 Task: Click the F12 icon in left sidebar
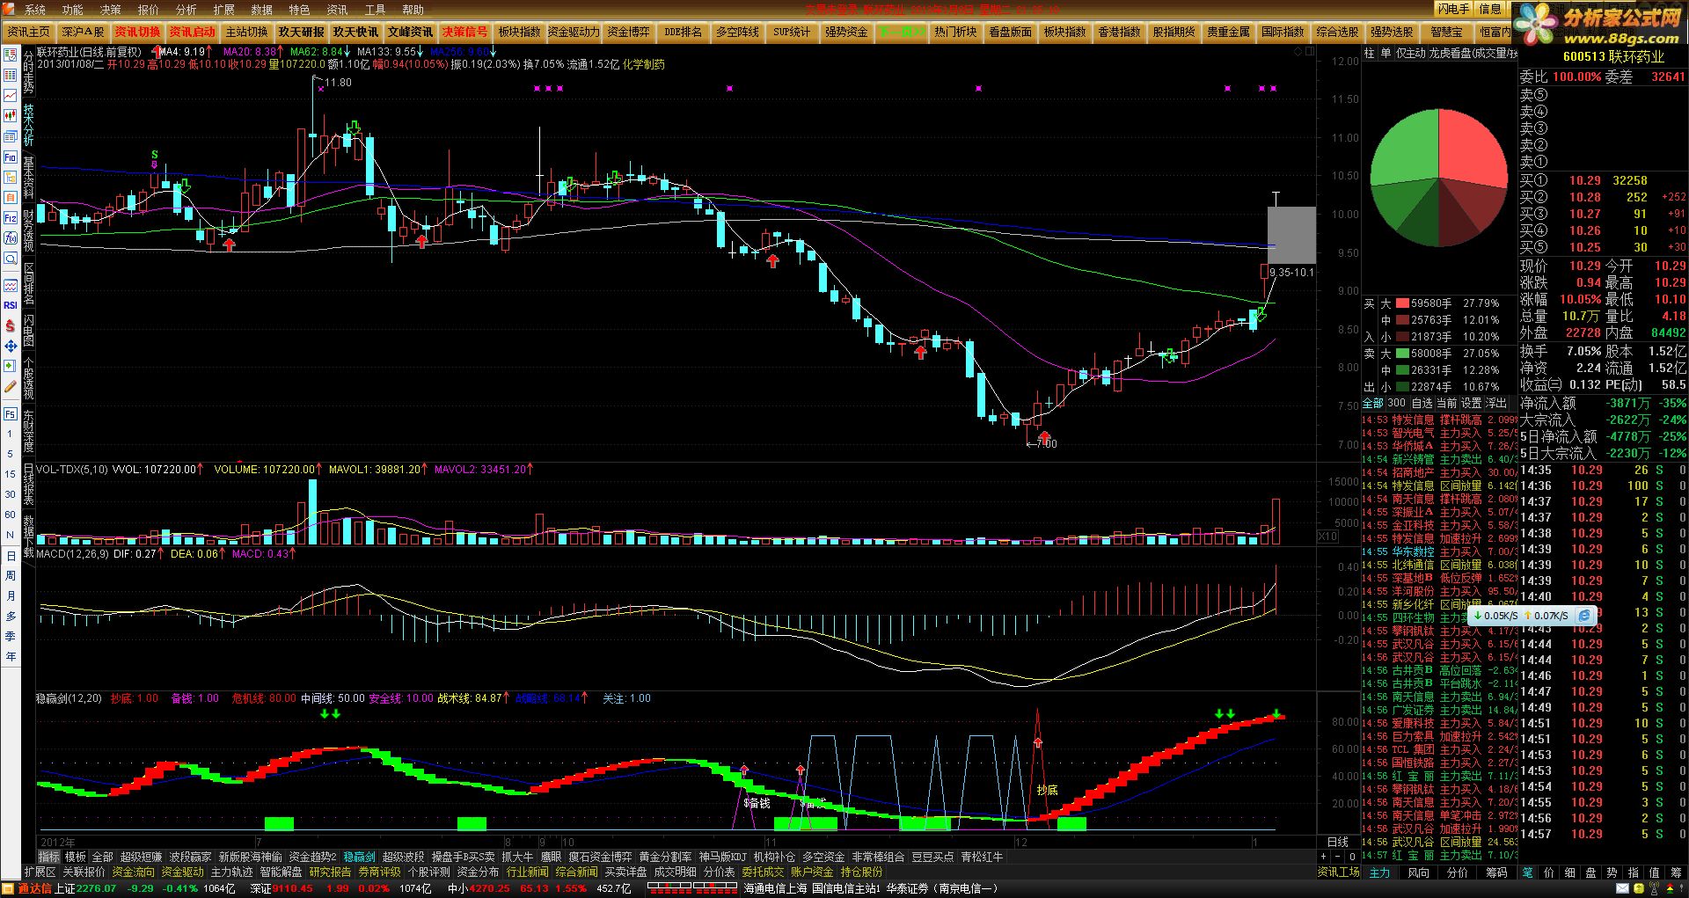pyautogui.click(x=11, y=217)
